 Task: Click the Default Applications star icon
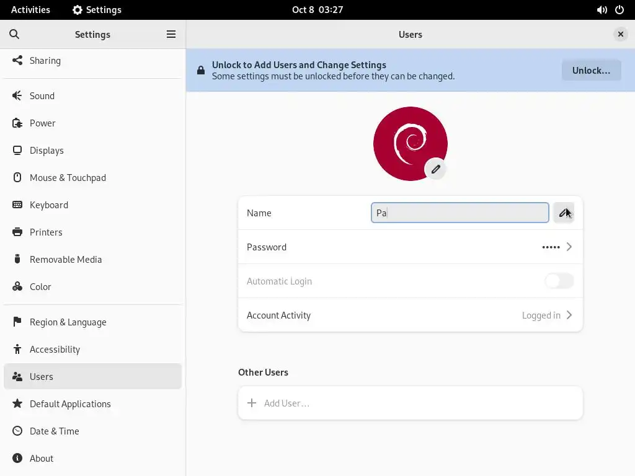pos(17,403)
